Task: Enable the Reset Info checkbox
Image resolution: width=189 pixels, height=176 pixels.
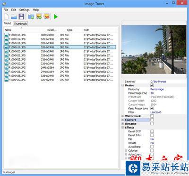Action: pos(152,135)
